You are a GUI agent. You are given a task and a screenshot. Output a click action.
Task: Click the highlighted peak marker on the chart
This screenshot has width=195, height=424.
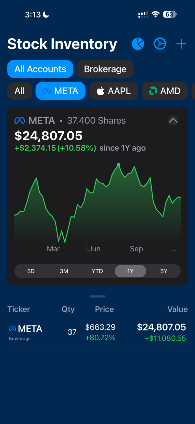pyautogui.click(x=119, y=165)
